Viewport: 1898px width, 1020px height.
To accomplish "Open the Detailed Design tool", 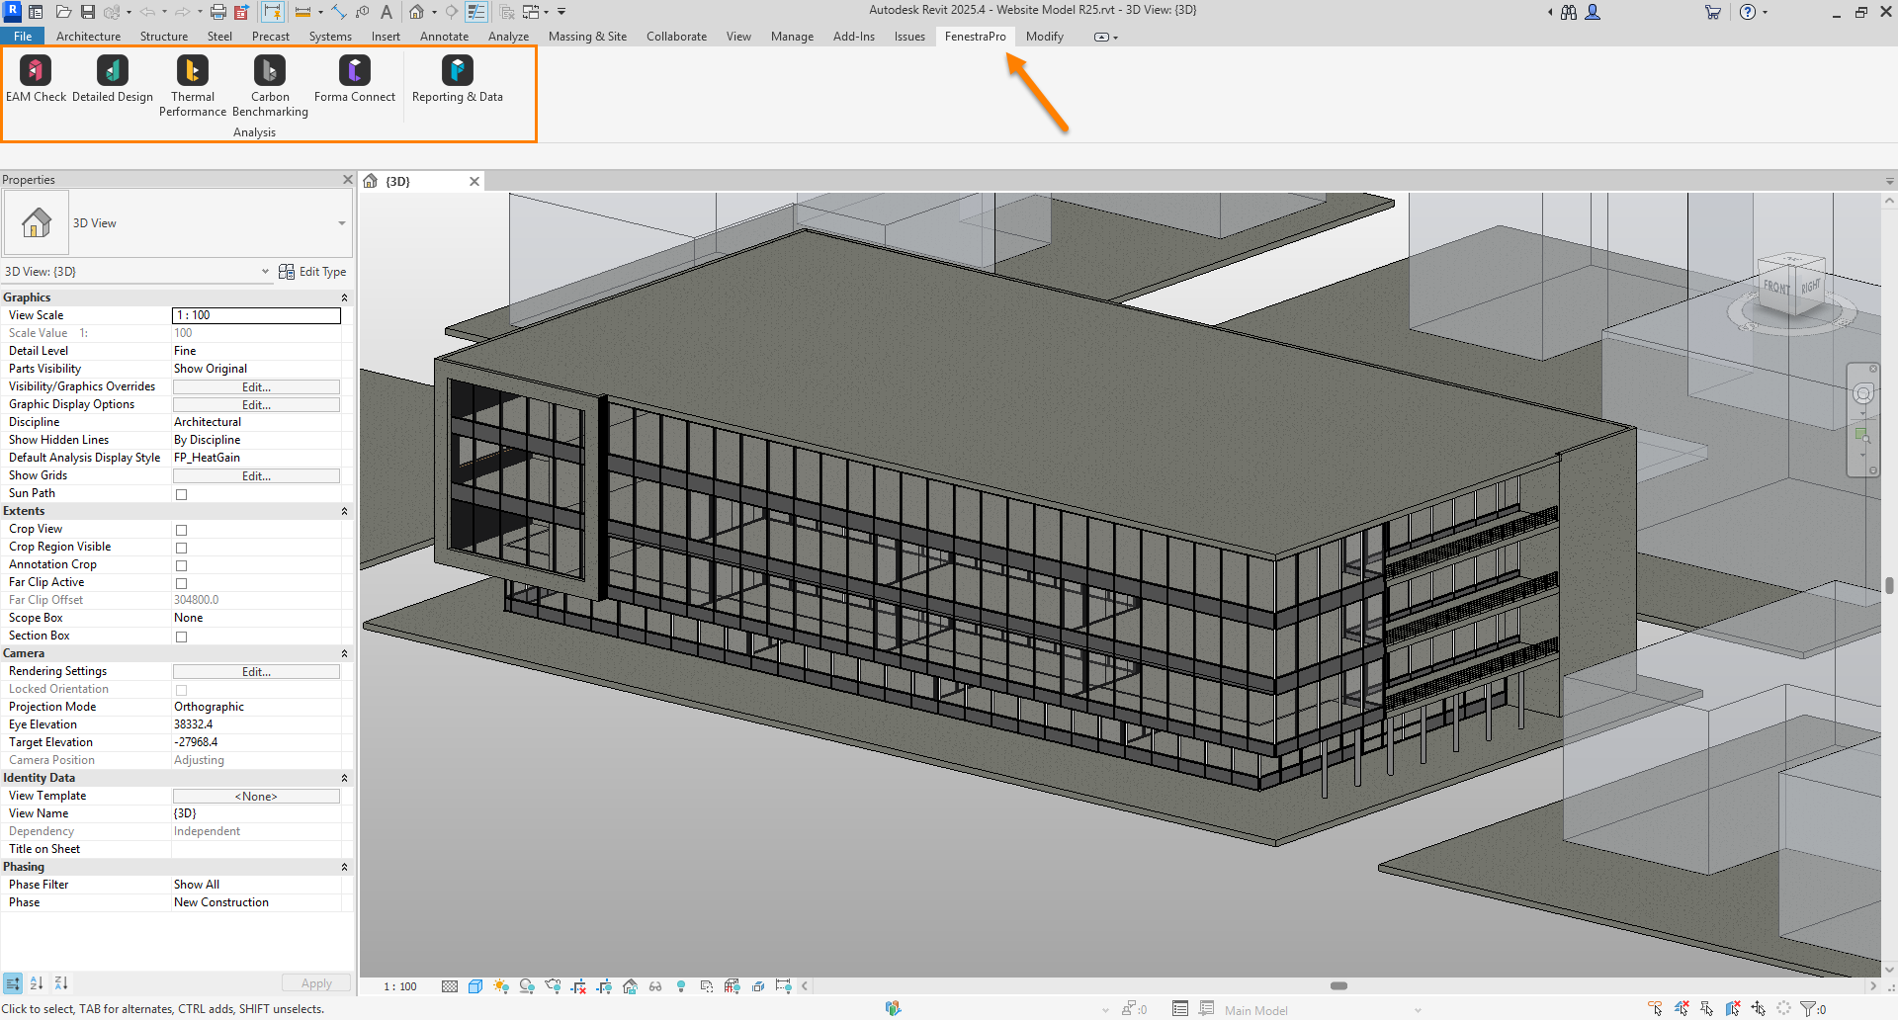I will (x=112, y=71).
